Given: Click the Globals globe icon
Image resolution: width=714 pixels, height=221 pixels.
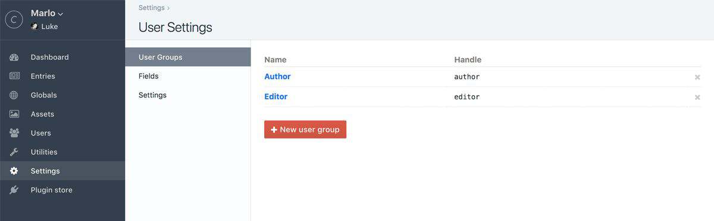Looking at the screenshot, I should 14,95.
